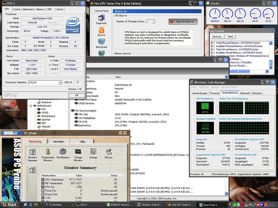Click scroll-down arrow in EVEREST window
This screenshot has height=208, width=278.
point(226,194)
